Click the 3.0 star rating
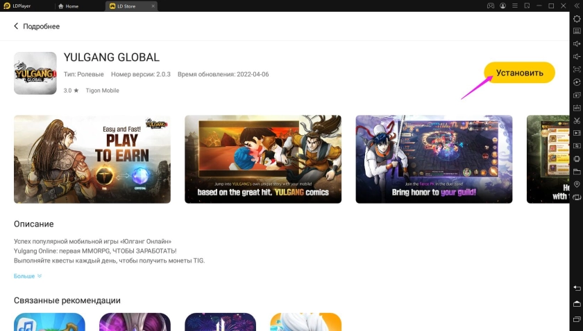Viewport: 583px width, 331px height. pos(71,91)
